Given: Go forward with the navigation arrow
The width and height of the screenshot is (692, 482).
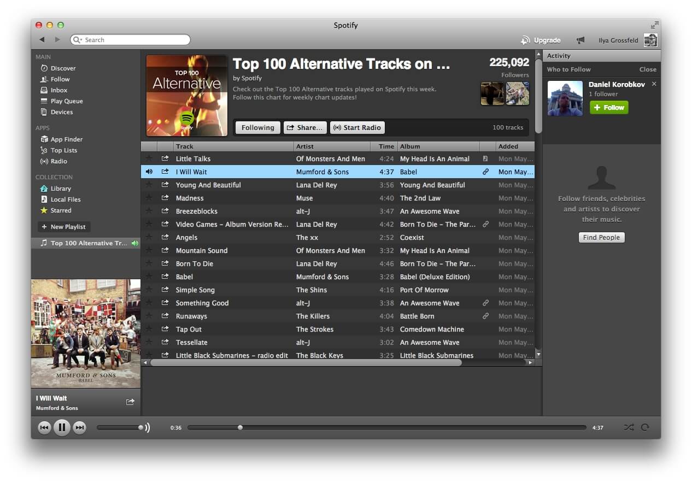Looking at the screenshot, I should click(57, 40).
